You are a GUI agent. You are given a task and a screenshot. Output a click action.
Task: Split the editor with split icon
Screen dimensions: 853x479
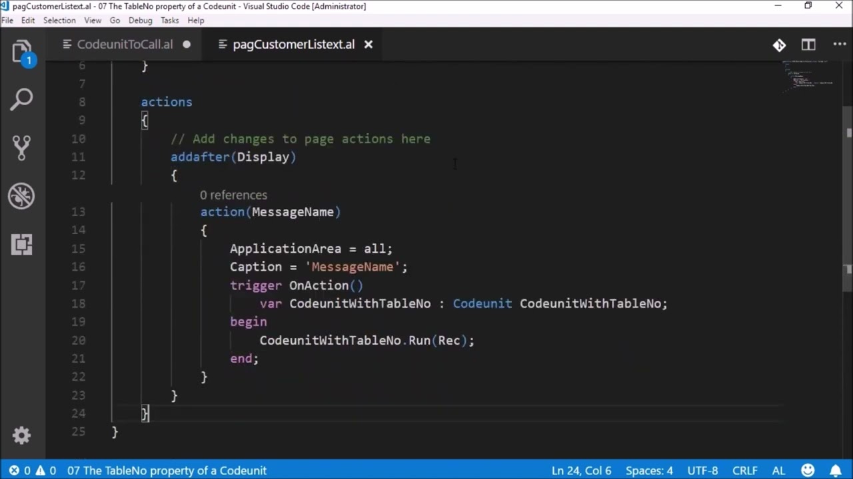(808, 45)
